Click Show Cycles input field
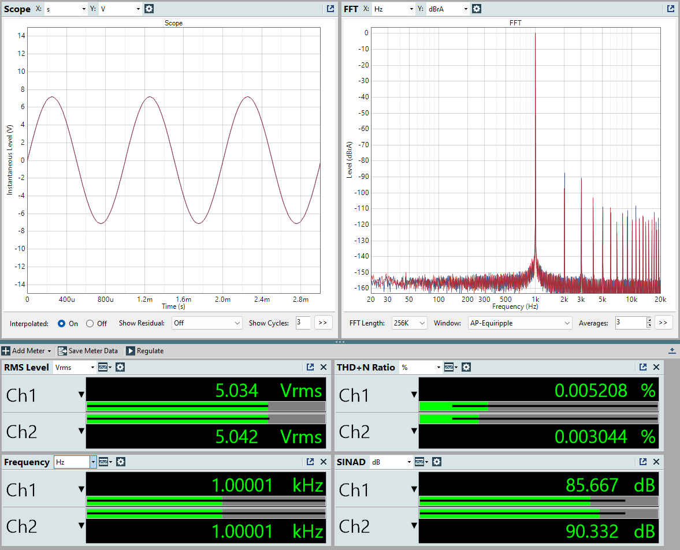The height and width of the screenshot is (550, 680). pyautogui.click(x=303, y=323)
